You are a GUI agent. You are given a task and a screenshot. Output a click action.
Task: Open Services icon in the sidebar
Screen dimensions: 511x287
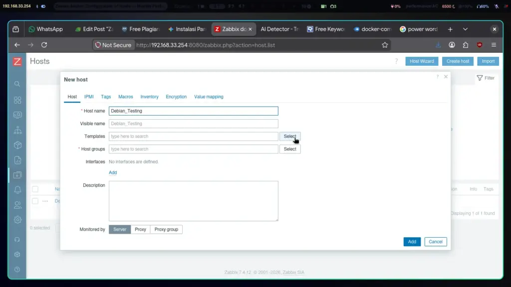click(17, 130)
